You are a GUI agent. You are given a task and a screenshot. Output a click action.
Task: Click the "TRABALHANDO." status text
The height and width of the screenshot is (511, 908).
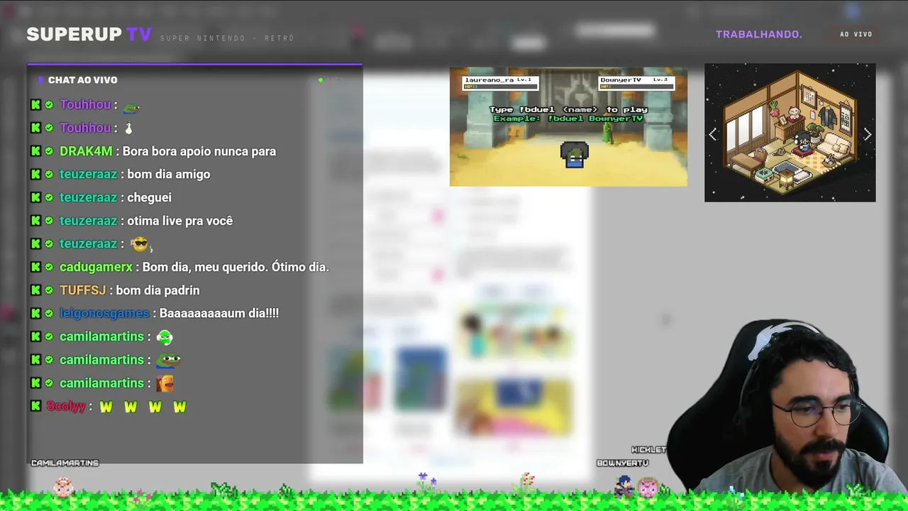pyautogui.click(x=759, y=34)
